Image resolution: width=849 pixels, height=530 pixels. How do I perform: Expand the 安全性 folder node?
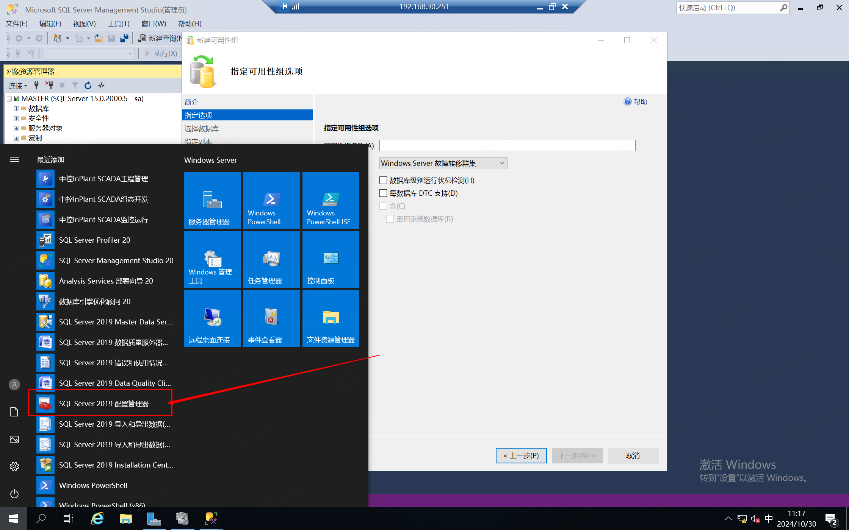pyautogui.click(x=16, y=118)
